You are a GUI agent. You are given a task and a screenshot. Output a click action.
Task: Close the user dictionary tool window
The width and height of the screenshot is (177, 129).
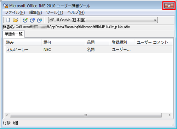point(169,6)
